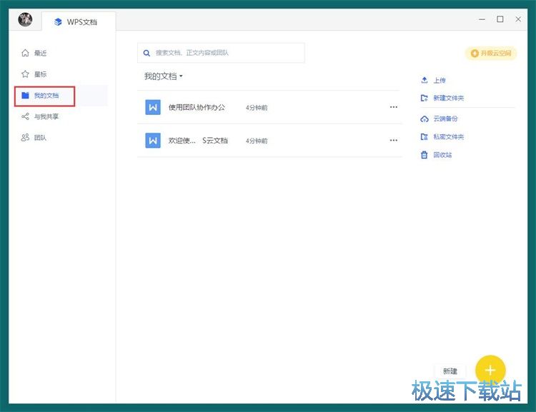
Task: Open more options for 欢迎使用 document
Action: (393, 141)
